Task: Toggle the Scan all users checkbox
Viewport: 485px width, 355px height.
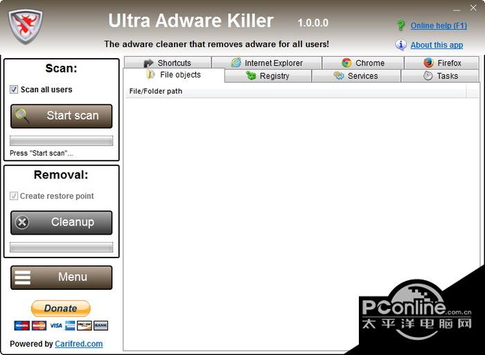Action: pyautogui.click(x=14, y=89)
